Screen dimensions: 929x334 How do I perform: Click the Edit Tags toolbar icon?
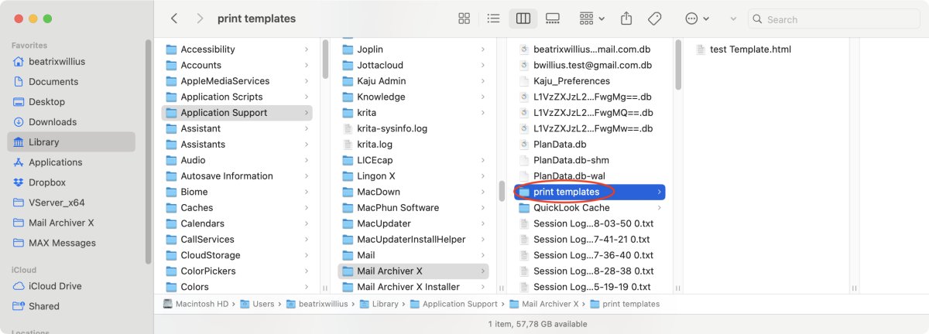[654, 19]
